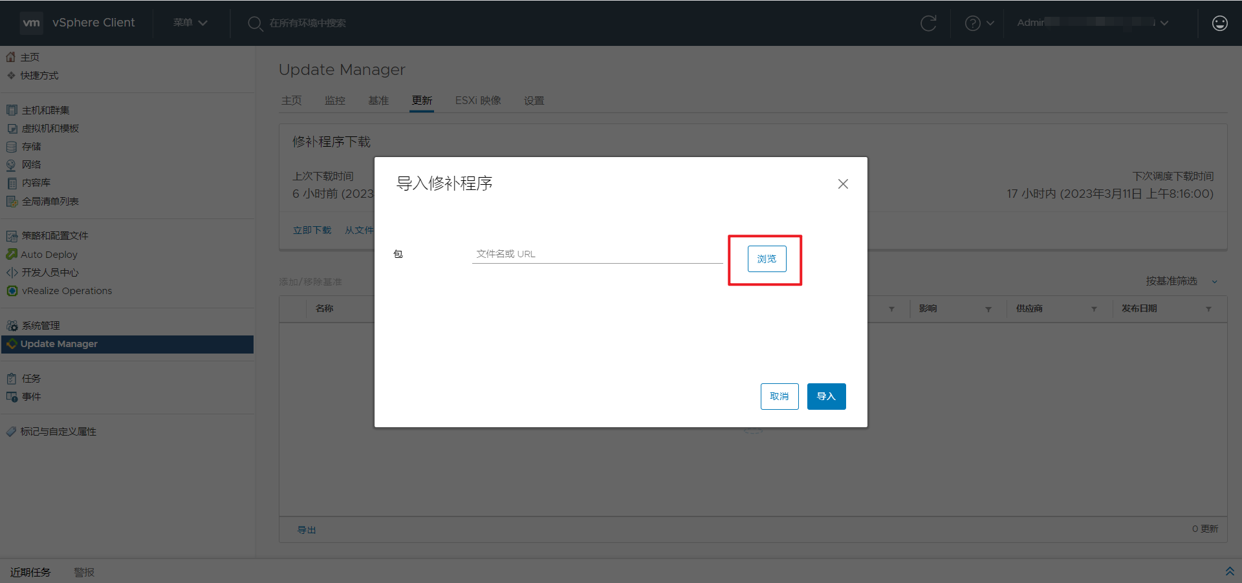Viewport: 1242px width, 583px height.
Task: Click the 添加/移除基准 action
Action: [310, 282]
